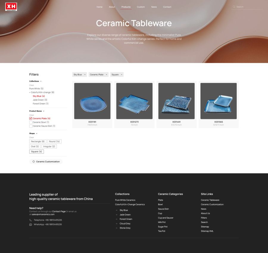268x253 pixels.
Task: Click the XH Ceramics logo
Action: coord(11,7)
